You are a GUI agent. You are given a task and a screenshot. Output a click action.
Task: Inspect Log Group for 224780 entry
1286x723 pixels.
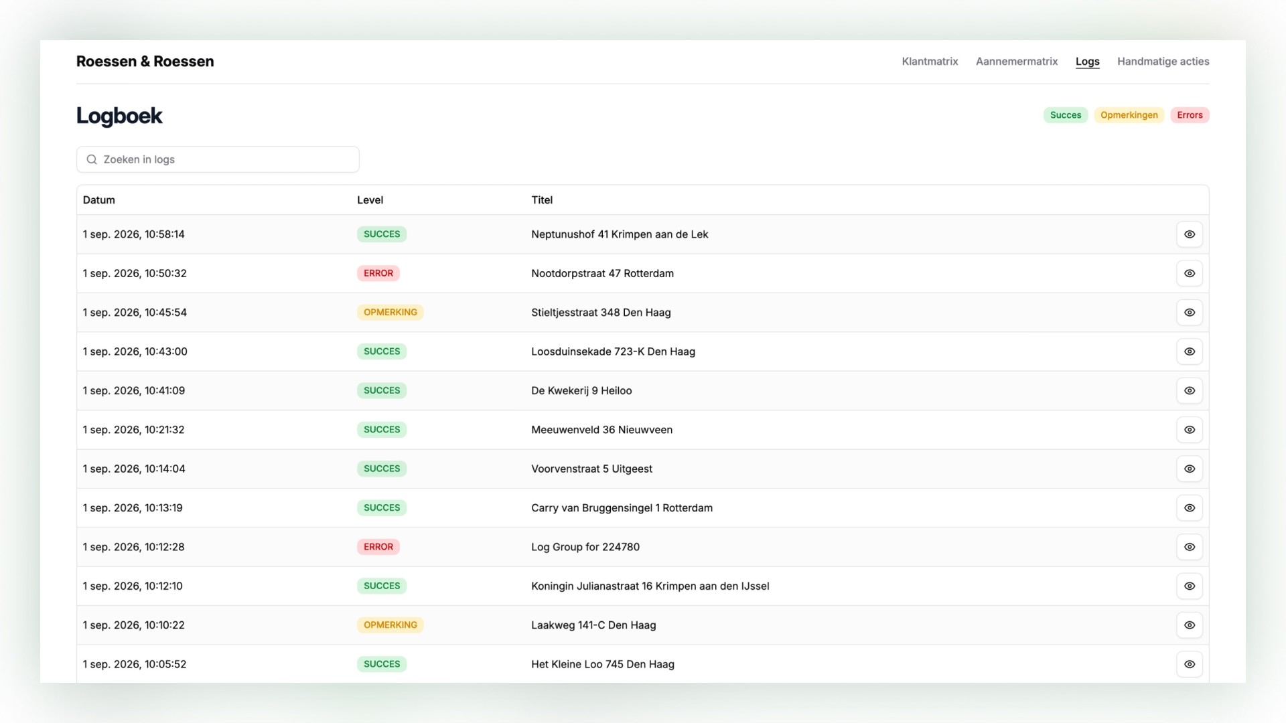tap(1190, 547)
